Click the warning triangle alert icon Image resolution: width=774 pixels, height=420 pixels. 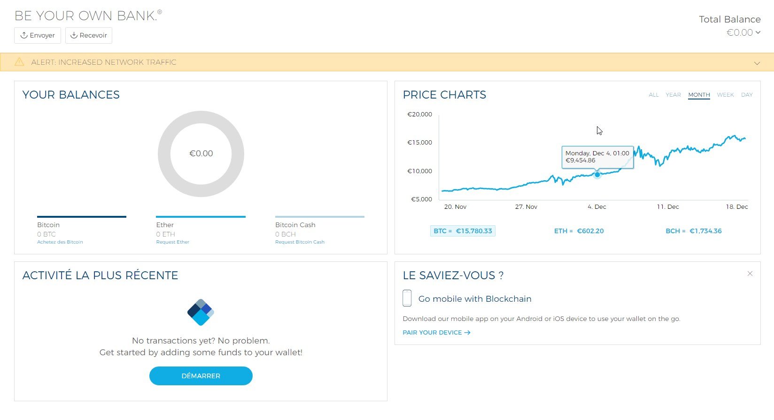(x=19, y=62)
